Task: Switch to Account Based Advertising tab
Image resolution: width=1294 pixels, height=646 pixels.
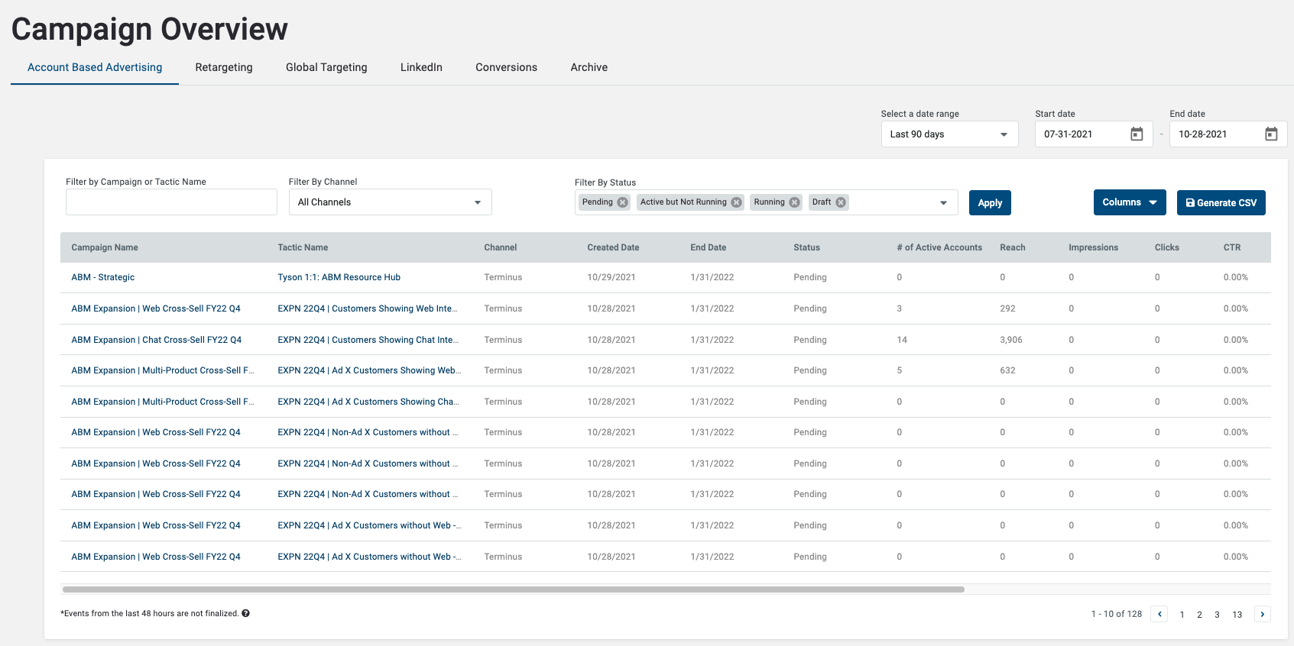Action: point(95,67)
